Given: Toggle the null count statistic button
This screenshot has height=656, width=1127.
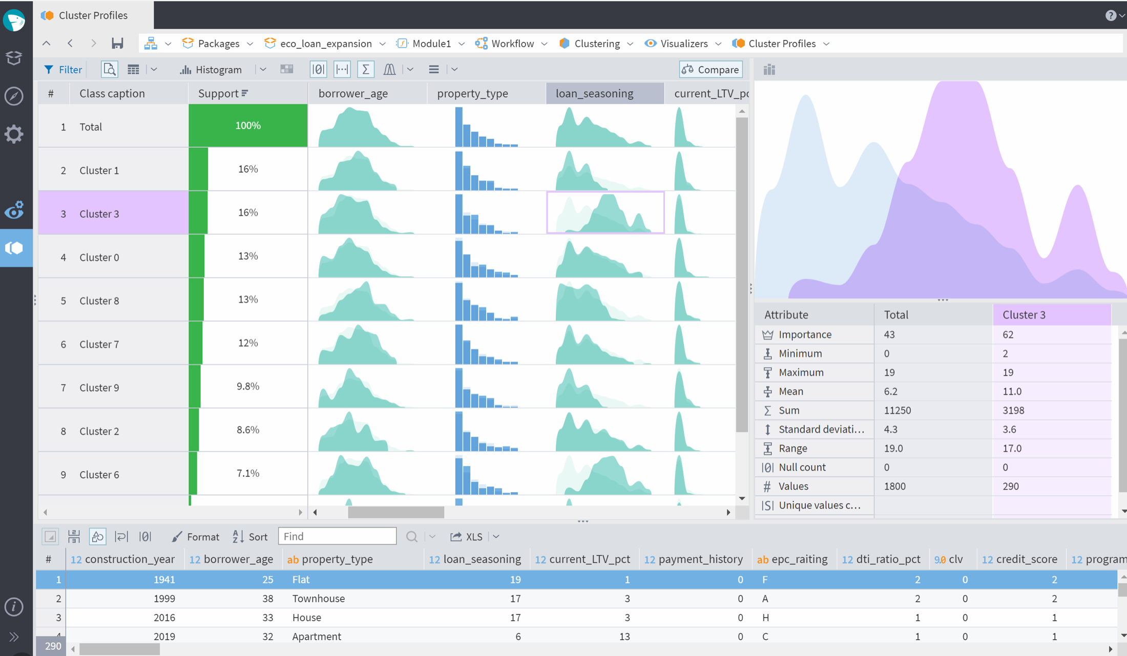Looking at the screenshot, I should (x=318, y=69).
